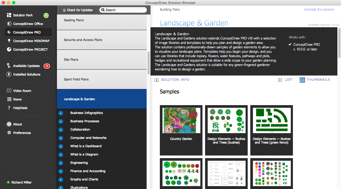Click the Samples section heading
The height and width of the screenshot is (189, 341).
click(x=169, y=92)
